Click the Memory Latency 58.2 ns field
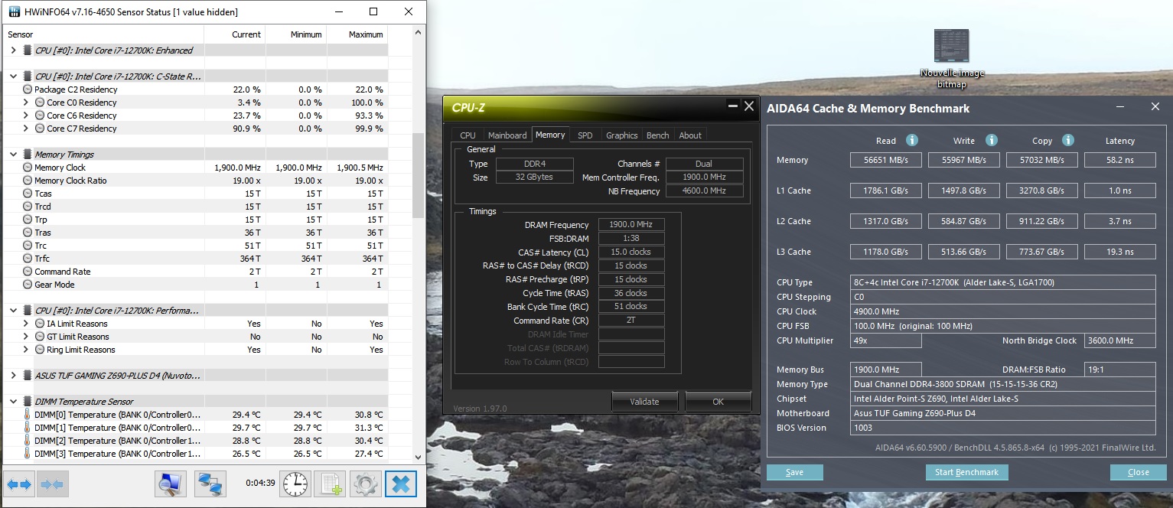 [x=1120, y=160]
